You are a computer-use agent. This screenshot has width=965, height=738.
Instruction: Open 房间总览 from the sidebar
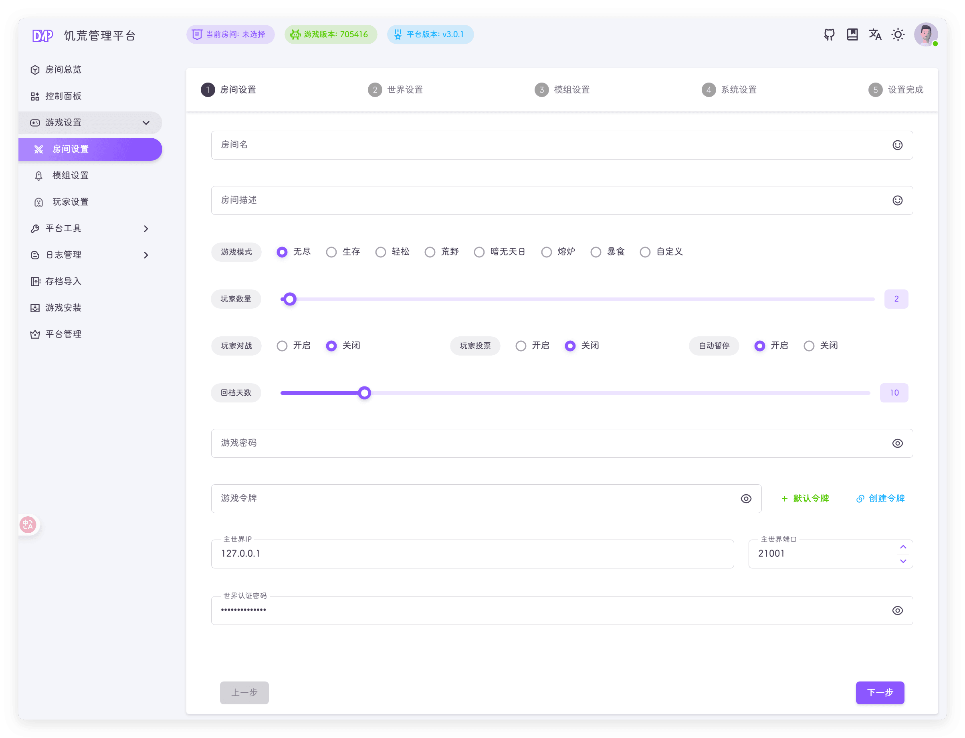pyautogui.click(x=63, y=69)
